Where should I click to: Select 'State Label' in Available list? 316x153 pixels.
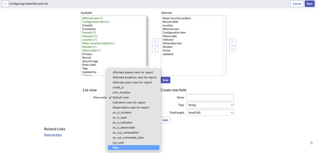(x=89, y=65)
